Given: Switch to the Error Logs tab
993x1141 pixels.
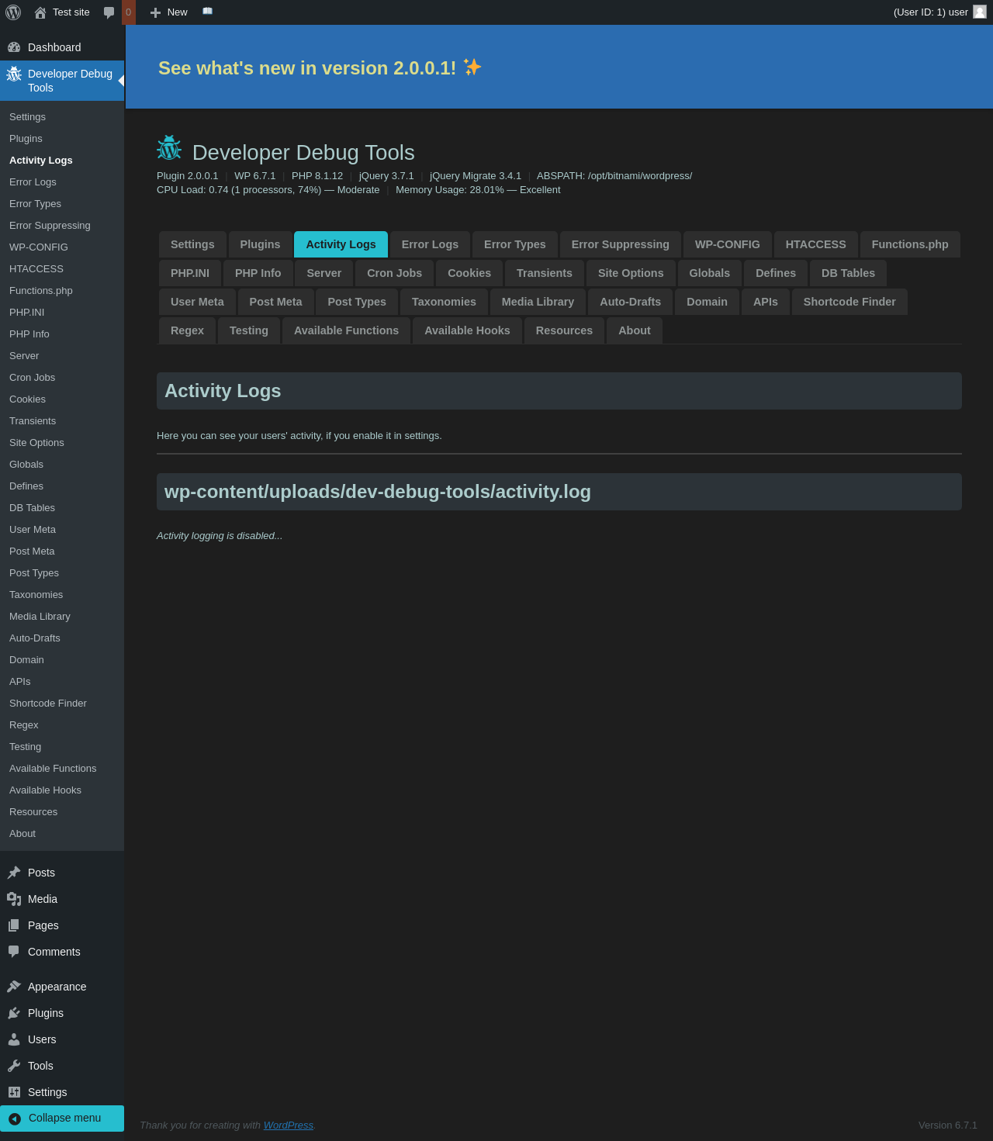Looking at the screenshot, I should (430, 244).
